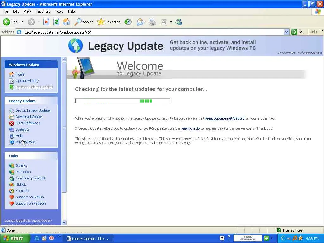This screenshot has height=243, width=324.
Task: Open the Tools menu
Action: 59,11
